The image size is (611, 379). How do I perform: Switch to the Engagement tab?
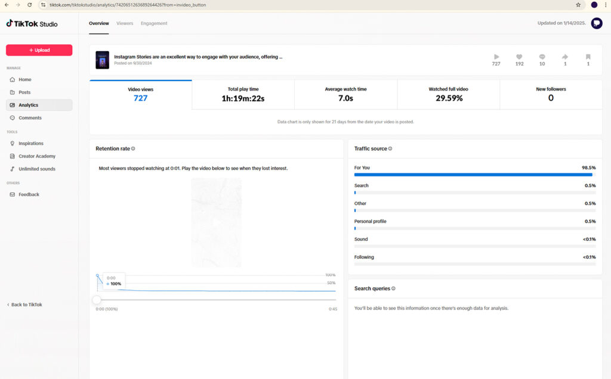pos(154,23)
